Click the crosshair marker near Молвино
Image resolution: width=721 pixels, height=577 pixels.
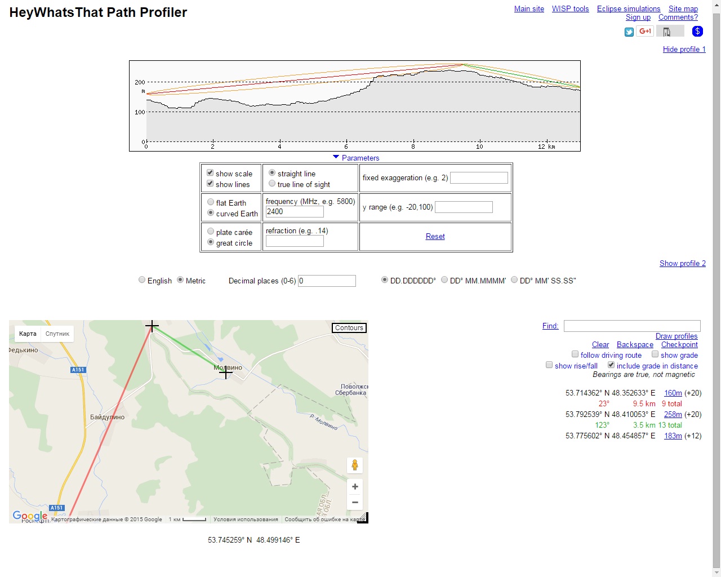(x=226, y=372)
